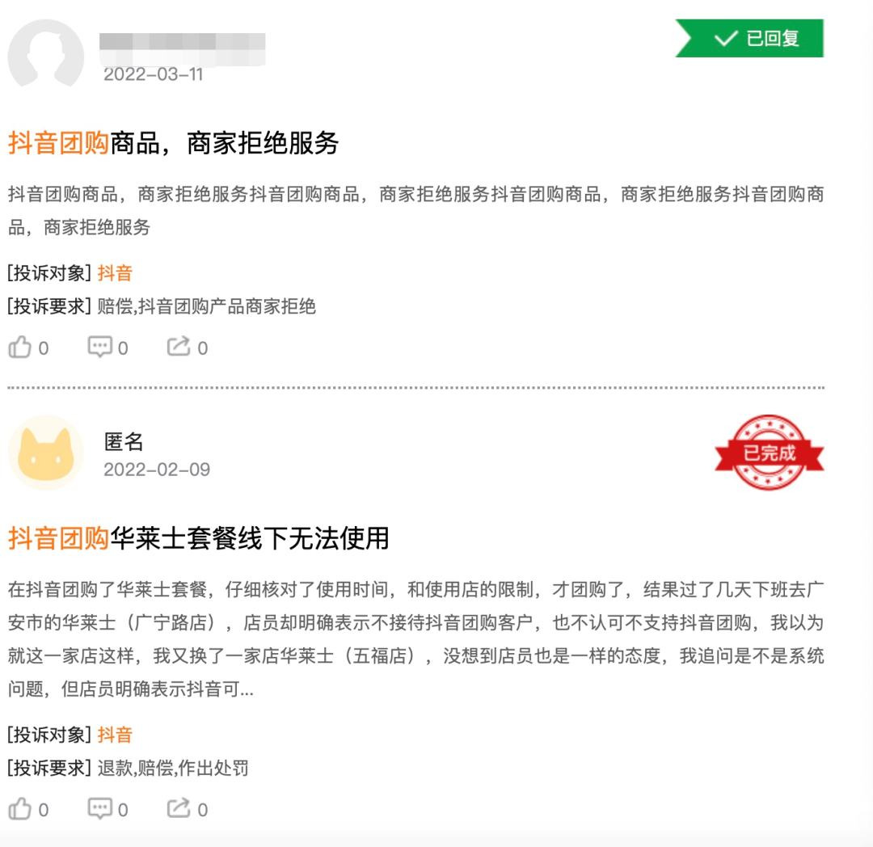Click the red 已完成 stamp badge

[x=769, y=453]
